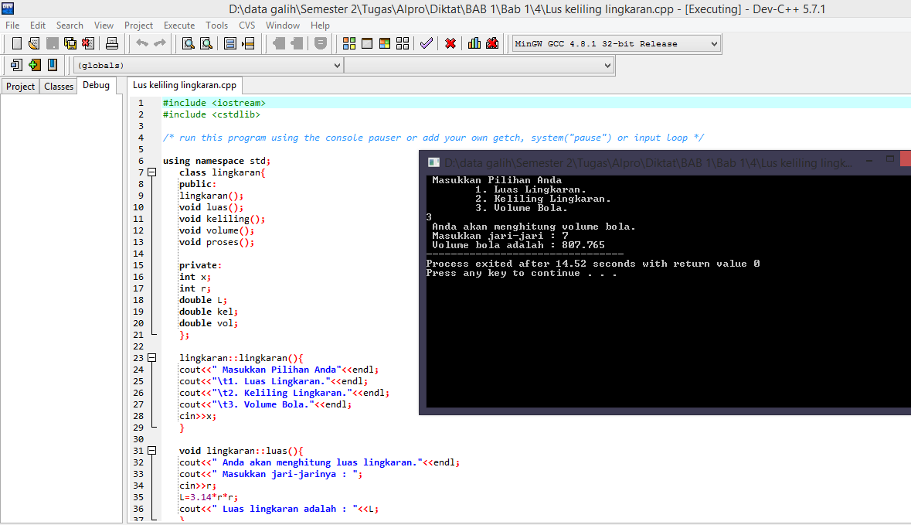Open the View menu
The height and width of the screenshot is (525, 911).
coord(104,26)
